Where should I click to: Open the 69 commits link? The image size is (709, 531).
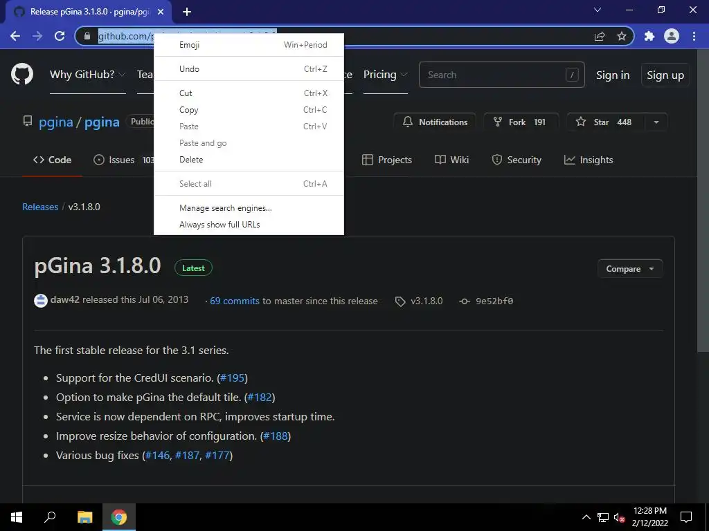click(235, 301)
